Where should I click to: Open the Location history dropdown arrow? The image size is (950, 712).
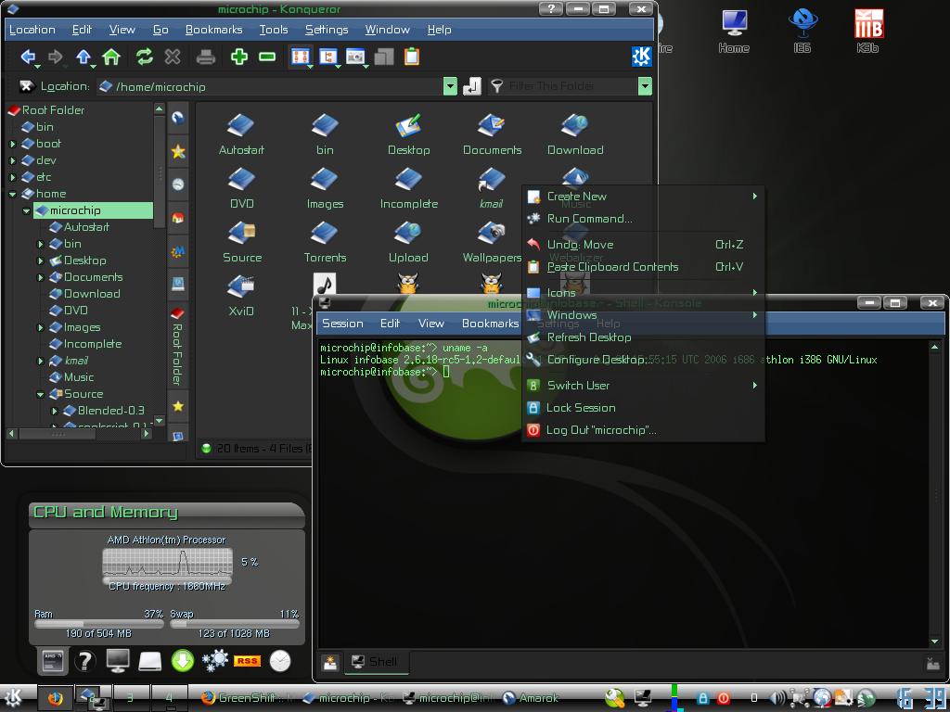click(450, 86)
